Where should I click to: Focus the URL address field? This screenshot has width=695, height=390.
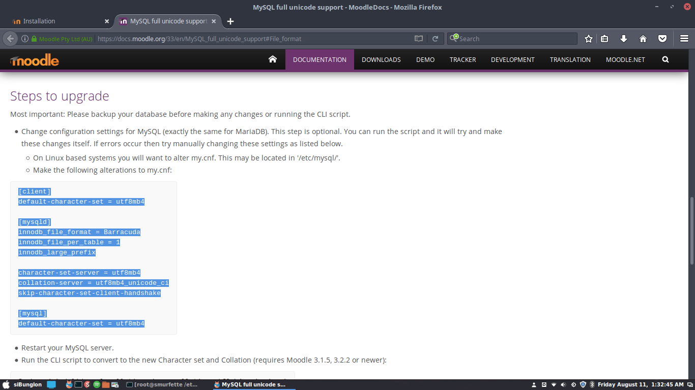253,39
